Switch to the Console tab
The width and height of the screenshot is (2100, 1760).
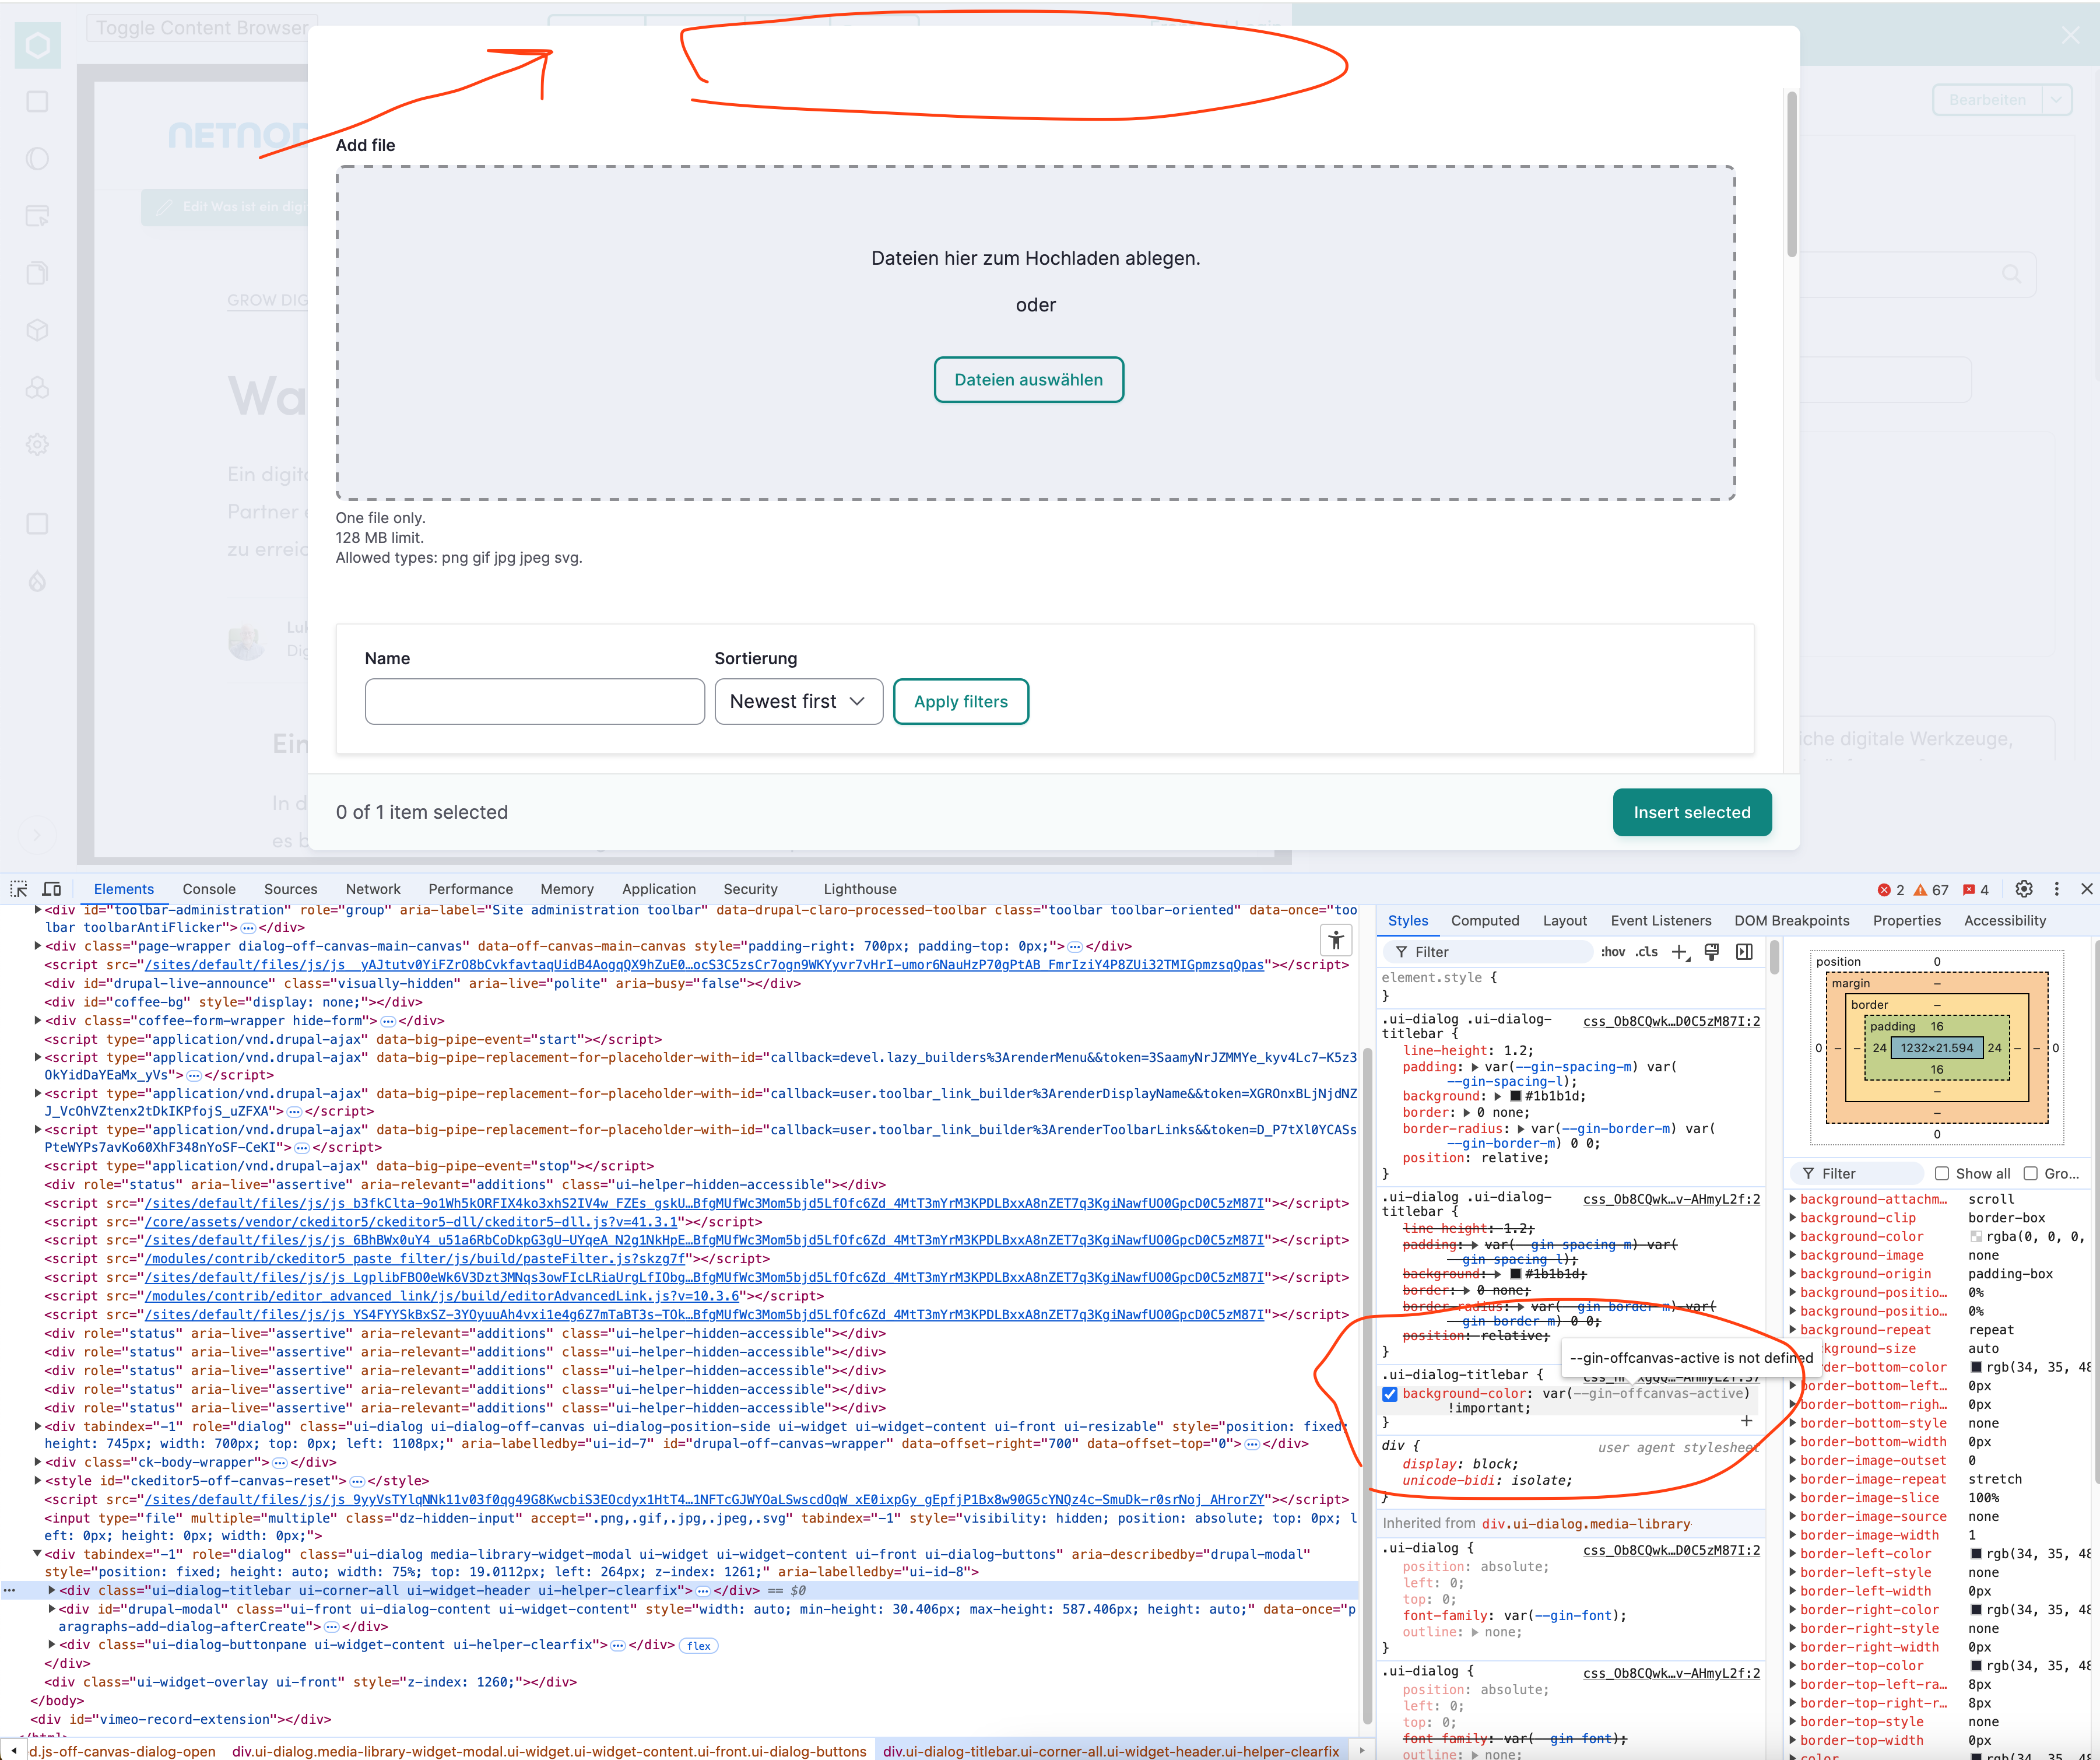(x=209, y=889)
